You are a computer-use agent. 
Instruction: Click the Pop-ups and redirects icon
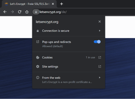[38, 42]
